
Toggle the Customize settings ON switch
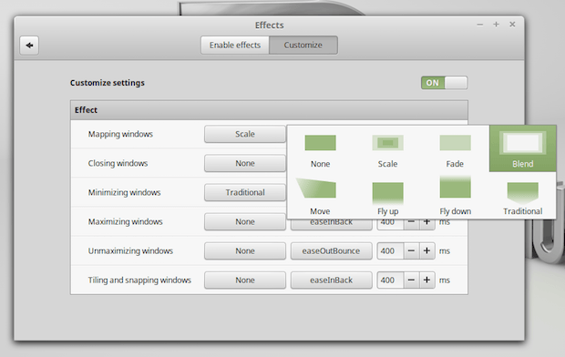tap(445, 83)
